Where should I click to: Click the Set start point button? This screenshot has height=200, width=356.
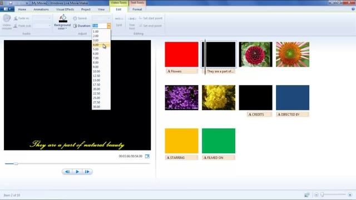[x=151, y=18]
